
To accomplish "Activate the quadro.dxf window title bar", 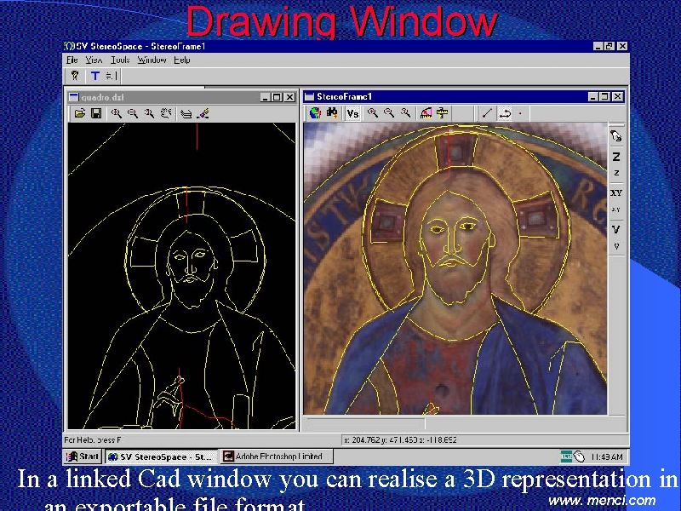I will (x=182, y=97).
